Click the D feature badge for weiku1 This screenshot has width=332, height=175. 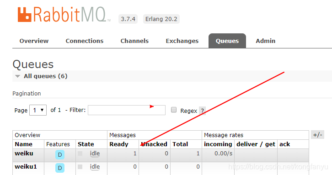(60, 168)
